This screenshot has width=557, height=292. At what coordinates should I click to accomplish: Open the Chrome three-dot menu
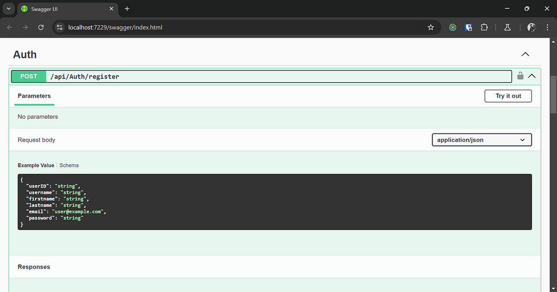point(547,28)
